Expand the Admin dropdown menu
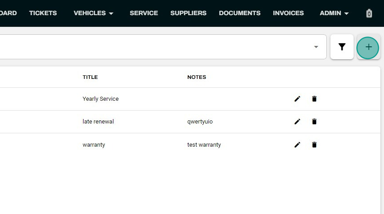384x214 pixels. pos(334,13)
